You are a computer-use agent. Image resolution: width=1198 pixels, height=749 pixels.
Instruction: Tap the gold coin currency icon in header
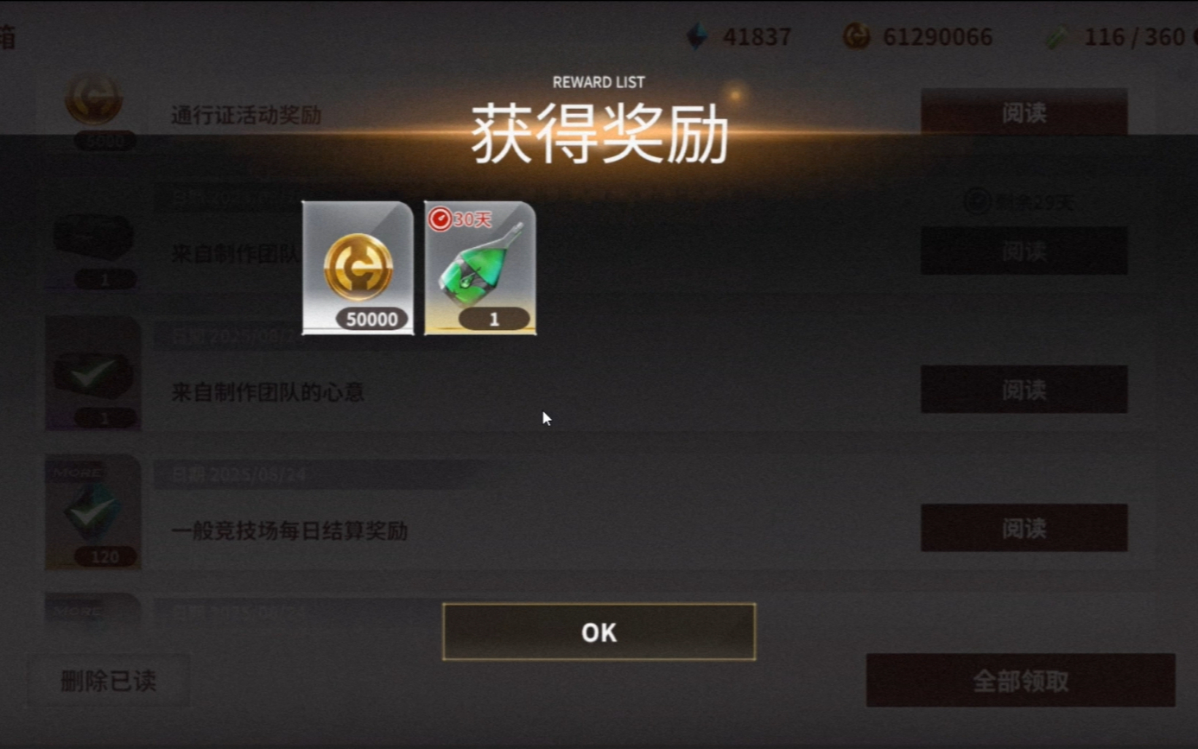(x=857, y=36)
